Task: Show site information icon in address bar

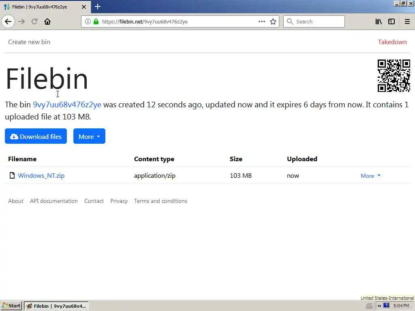Action: pyautogui.click(x=88, y=22)
